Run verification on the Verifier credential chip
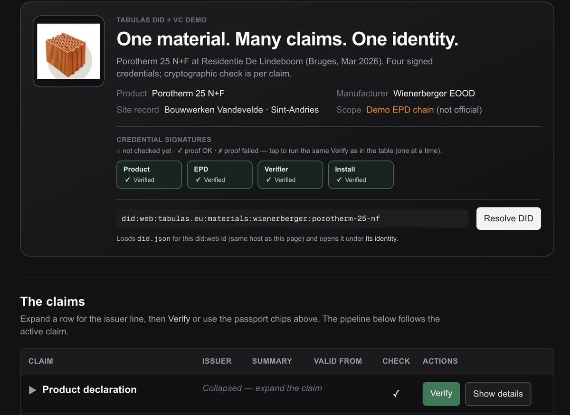Image resolution: width=570 pixels, height=415 pixels. [x=290, y=175]
